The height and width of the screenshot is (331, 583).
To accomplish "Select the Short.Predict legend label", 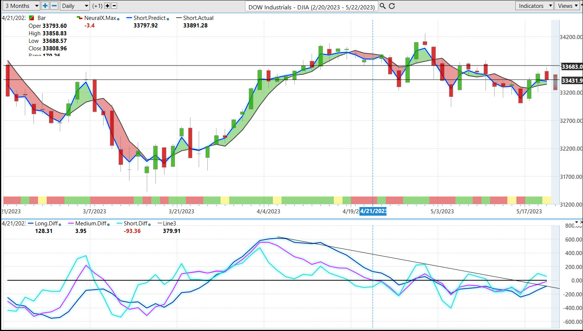I will (149, 18).
